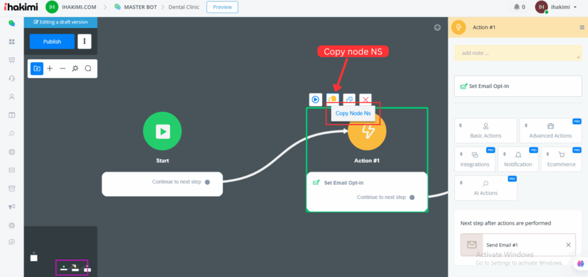Screen dimensions: 588x277
Task: Click the orange Copy Node NS icon
Action: [332, 99]
